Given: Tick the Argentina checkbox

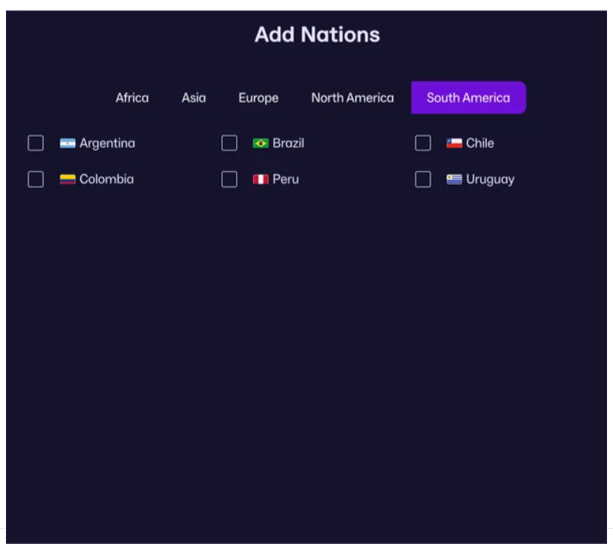Looking at the screenshot, I should coord(35,144).
